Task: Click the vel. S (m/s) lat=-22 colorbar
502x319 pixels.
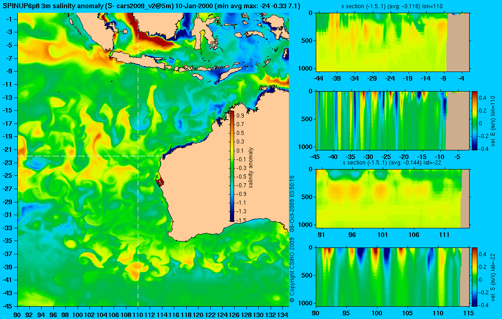Action: [x=474, y=277]
